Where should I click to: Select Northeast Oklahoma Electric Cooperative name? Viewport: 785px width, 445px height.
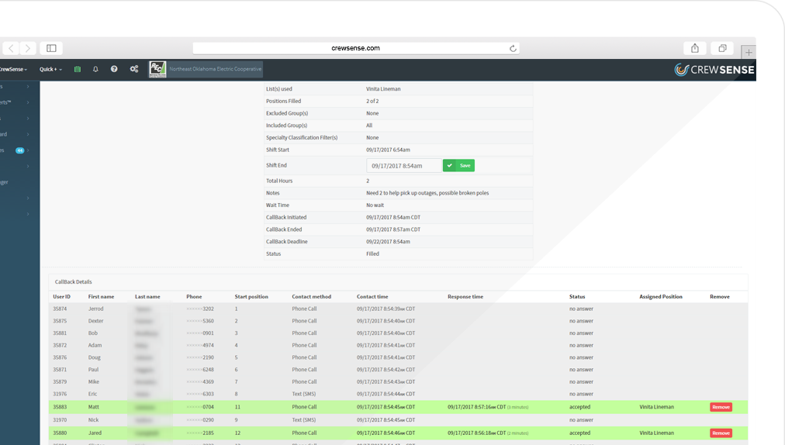[x=216, y=69]
